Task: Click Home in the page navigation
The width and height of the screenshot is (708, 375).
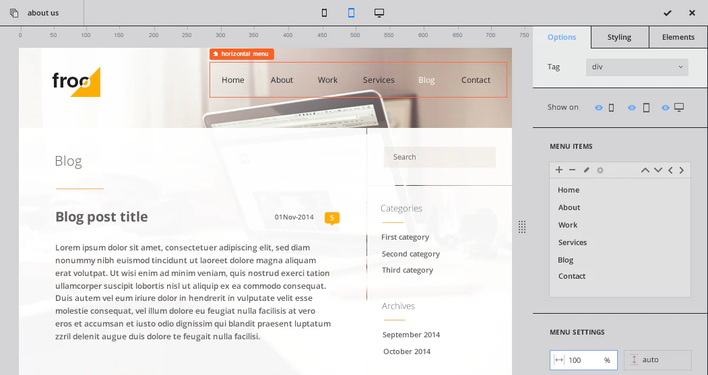Action: tap(233, 80)
